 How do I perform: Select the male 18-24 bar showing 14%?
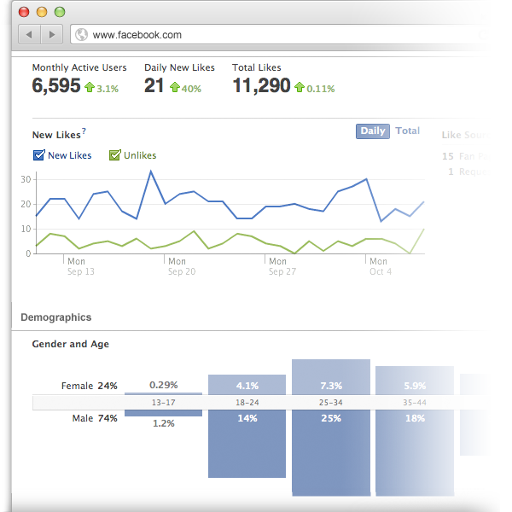247,444
